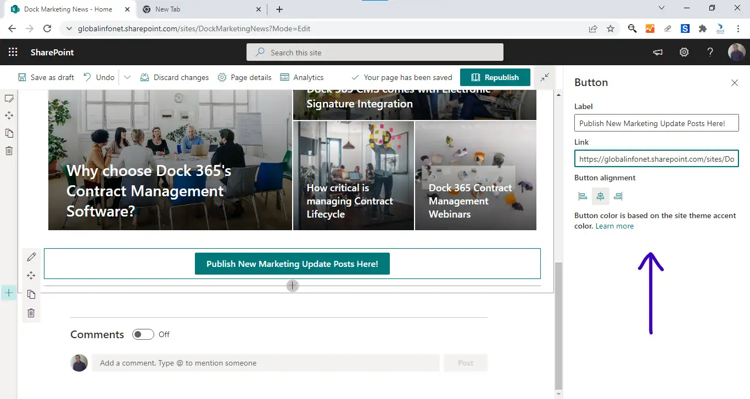Open SharePoint settings gear

click(x=684, y=52)
